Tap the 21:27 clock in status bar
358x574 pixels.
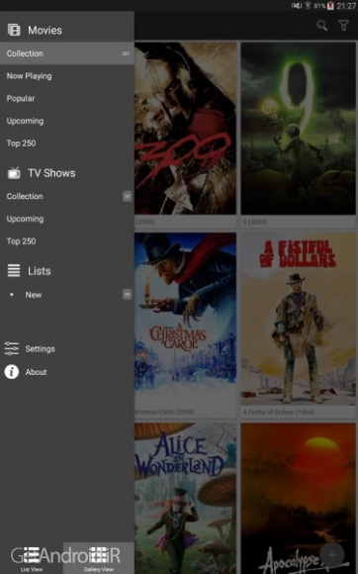click(x=346, y=6)
